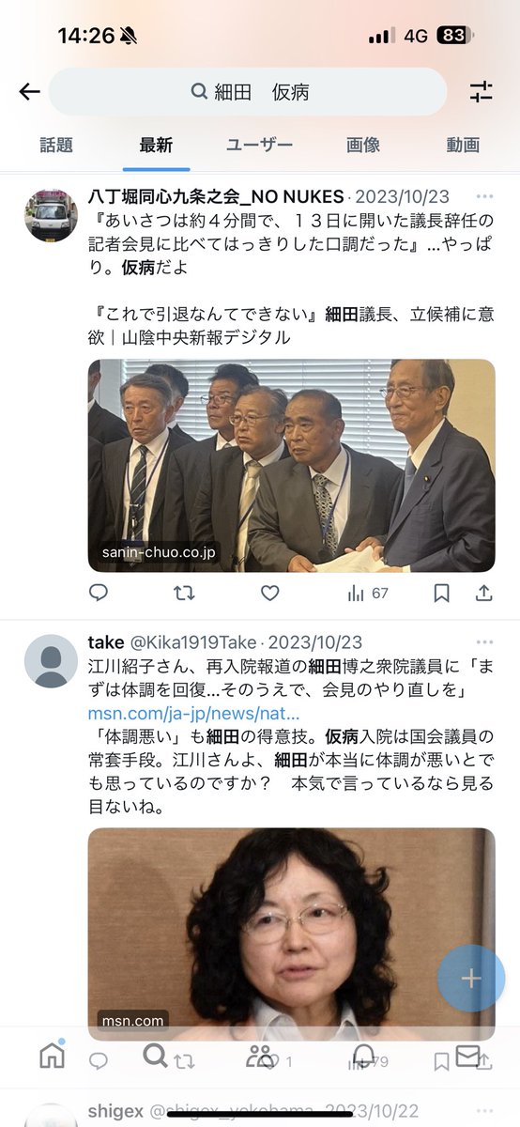View analytics showing 67 views
This screenshot has width=520, height=1127.
coord(368,594)
